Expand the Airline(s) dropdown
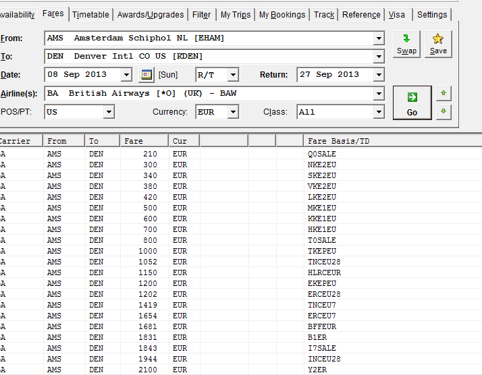The image size is (482, 375). coord(379,94)
